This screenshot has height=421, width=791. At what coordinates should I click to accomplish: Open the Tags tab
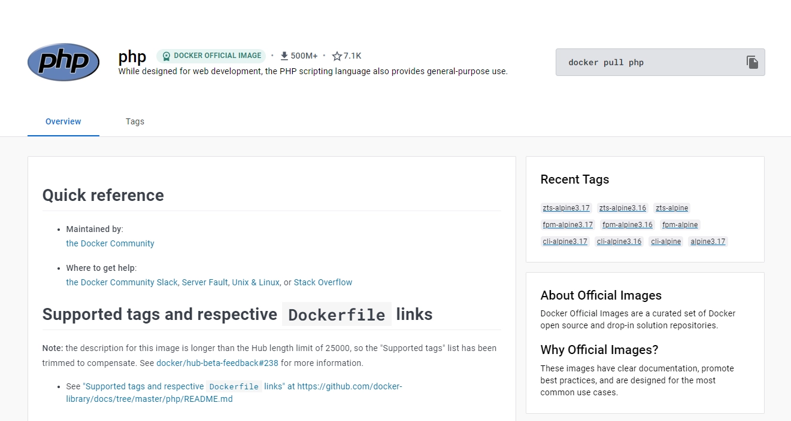(135, 121)
